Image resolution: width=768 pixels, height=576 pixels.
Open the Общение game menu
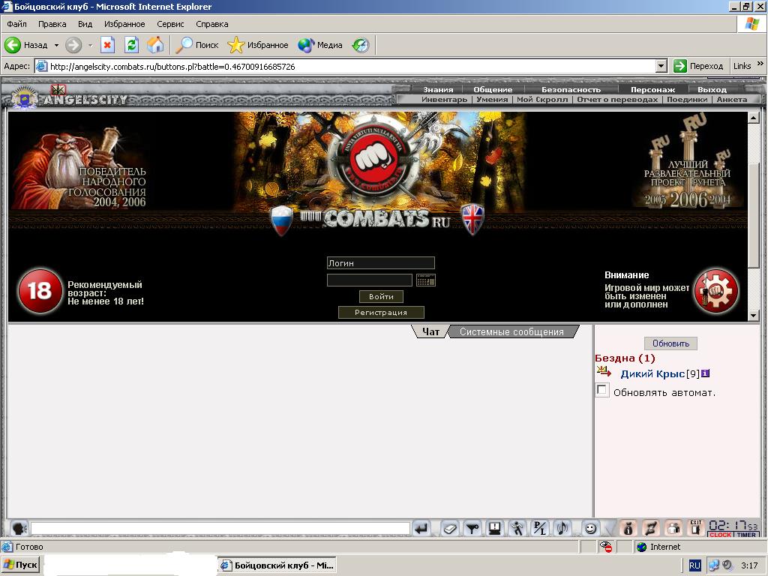[x=493, y=90]
